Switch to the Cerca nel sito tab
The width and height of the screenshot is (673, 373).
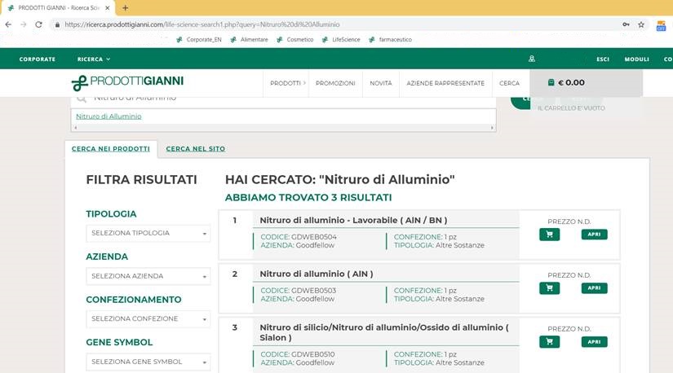tap(196, 149)
